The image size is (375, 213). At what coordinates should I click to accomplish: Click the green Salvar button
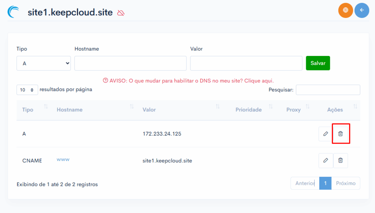pyautogui.click(x=318, y=63)
